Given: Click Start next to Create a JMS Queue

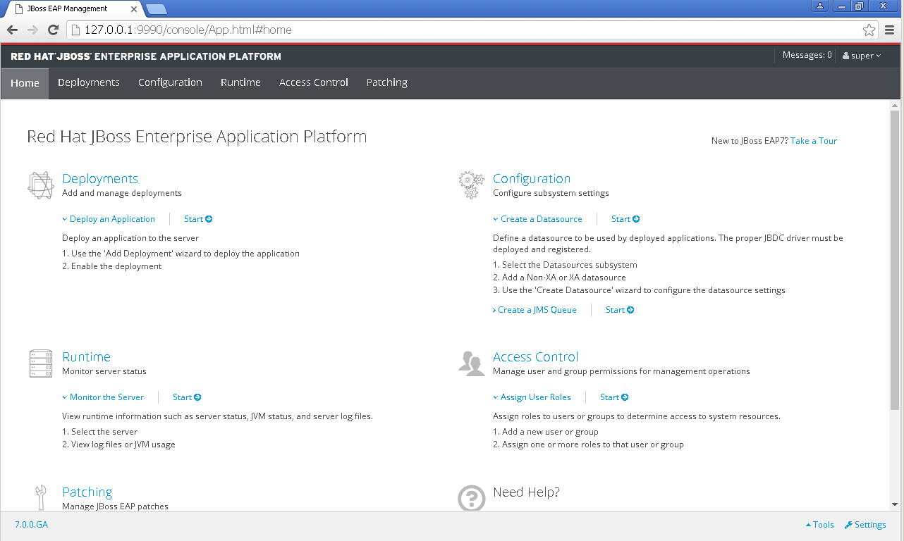Looking at the screenshot, I should [x=620, y=310].
